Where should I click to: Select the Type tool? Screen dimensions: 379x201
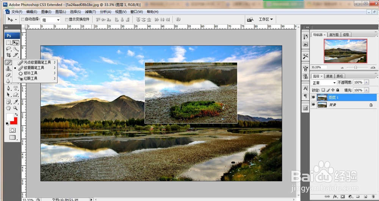click(16, 88)
